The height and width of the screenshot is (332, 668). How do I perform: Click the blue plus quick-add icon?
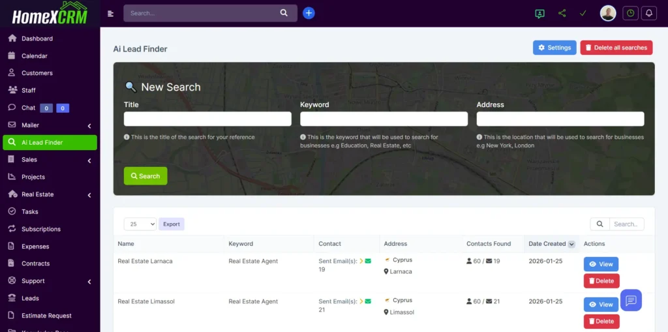point(309,13)
